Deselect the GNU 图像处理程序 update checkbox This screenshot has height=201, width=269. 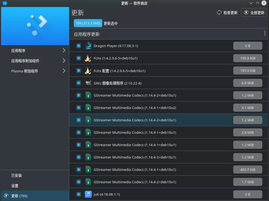(79, 83)
